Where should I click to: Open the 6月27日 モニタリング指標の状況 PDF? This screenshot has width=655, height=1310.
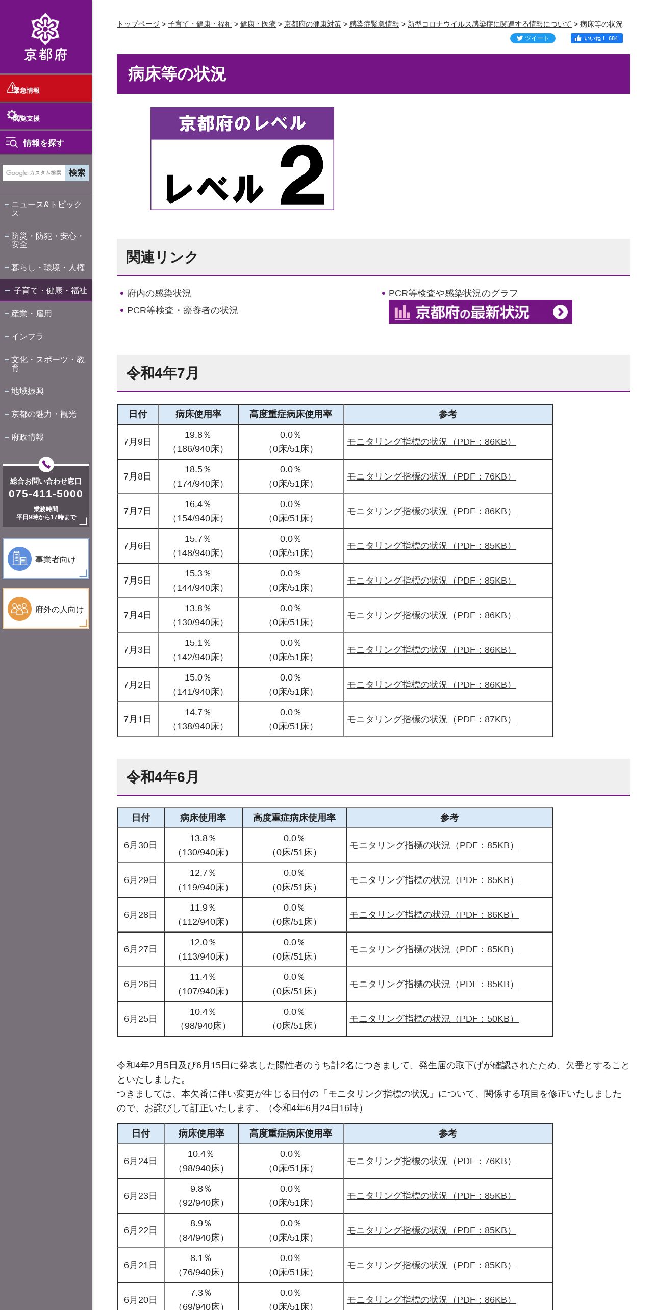(x=434, y=949)
